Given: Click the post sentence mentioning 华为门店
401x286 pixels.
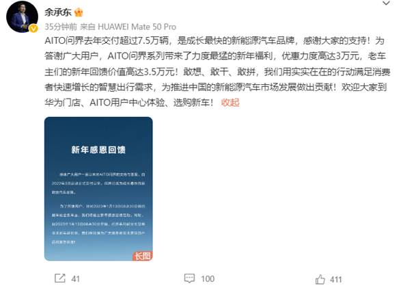Looking at the screenshot, I should pyautogui.click(x=129, y=103).
